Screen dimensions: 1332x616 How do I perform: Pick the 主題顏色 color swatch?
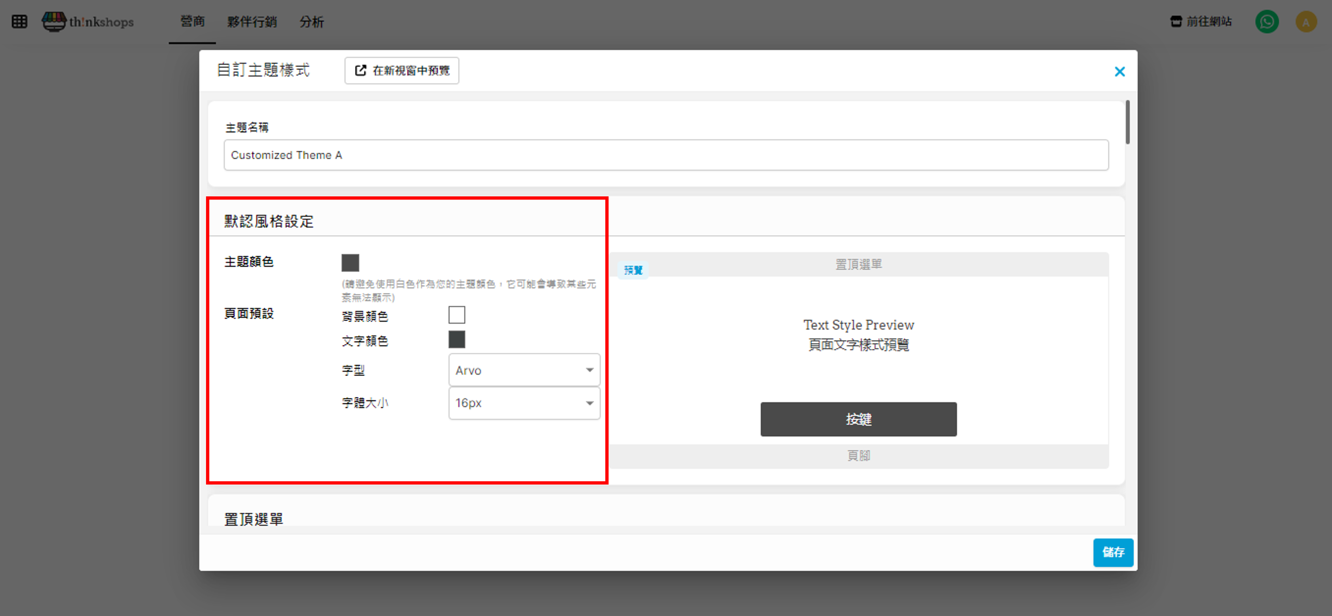click(350, 263)
